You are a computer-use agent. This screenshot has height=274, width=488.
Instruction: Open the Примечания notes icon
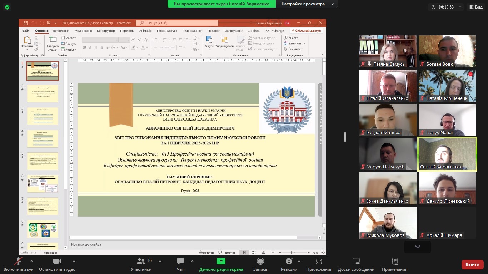click(394, 262)
